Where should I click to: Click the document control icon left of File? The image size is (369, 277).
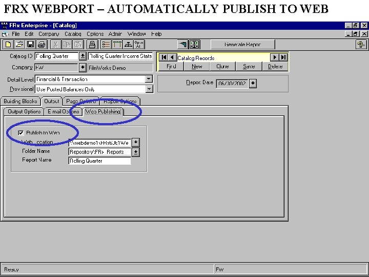coord(5,34)
